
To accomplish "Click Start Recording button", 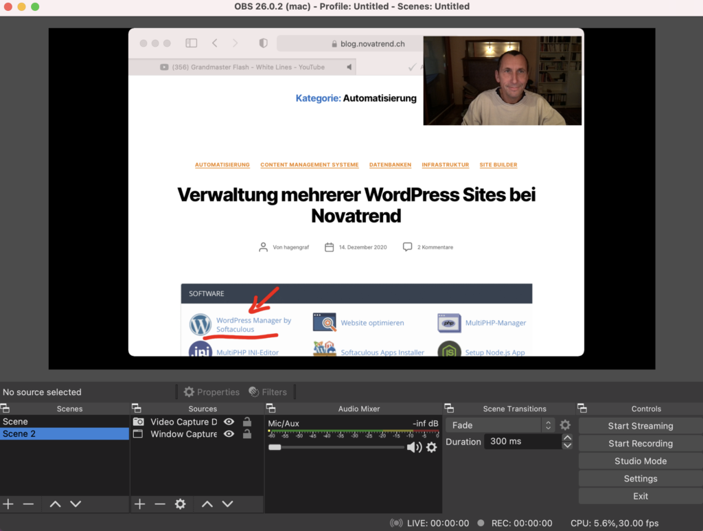I will 641,443.
